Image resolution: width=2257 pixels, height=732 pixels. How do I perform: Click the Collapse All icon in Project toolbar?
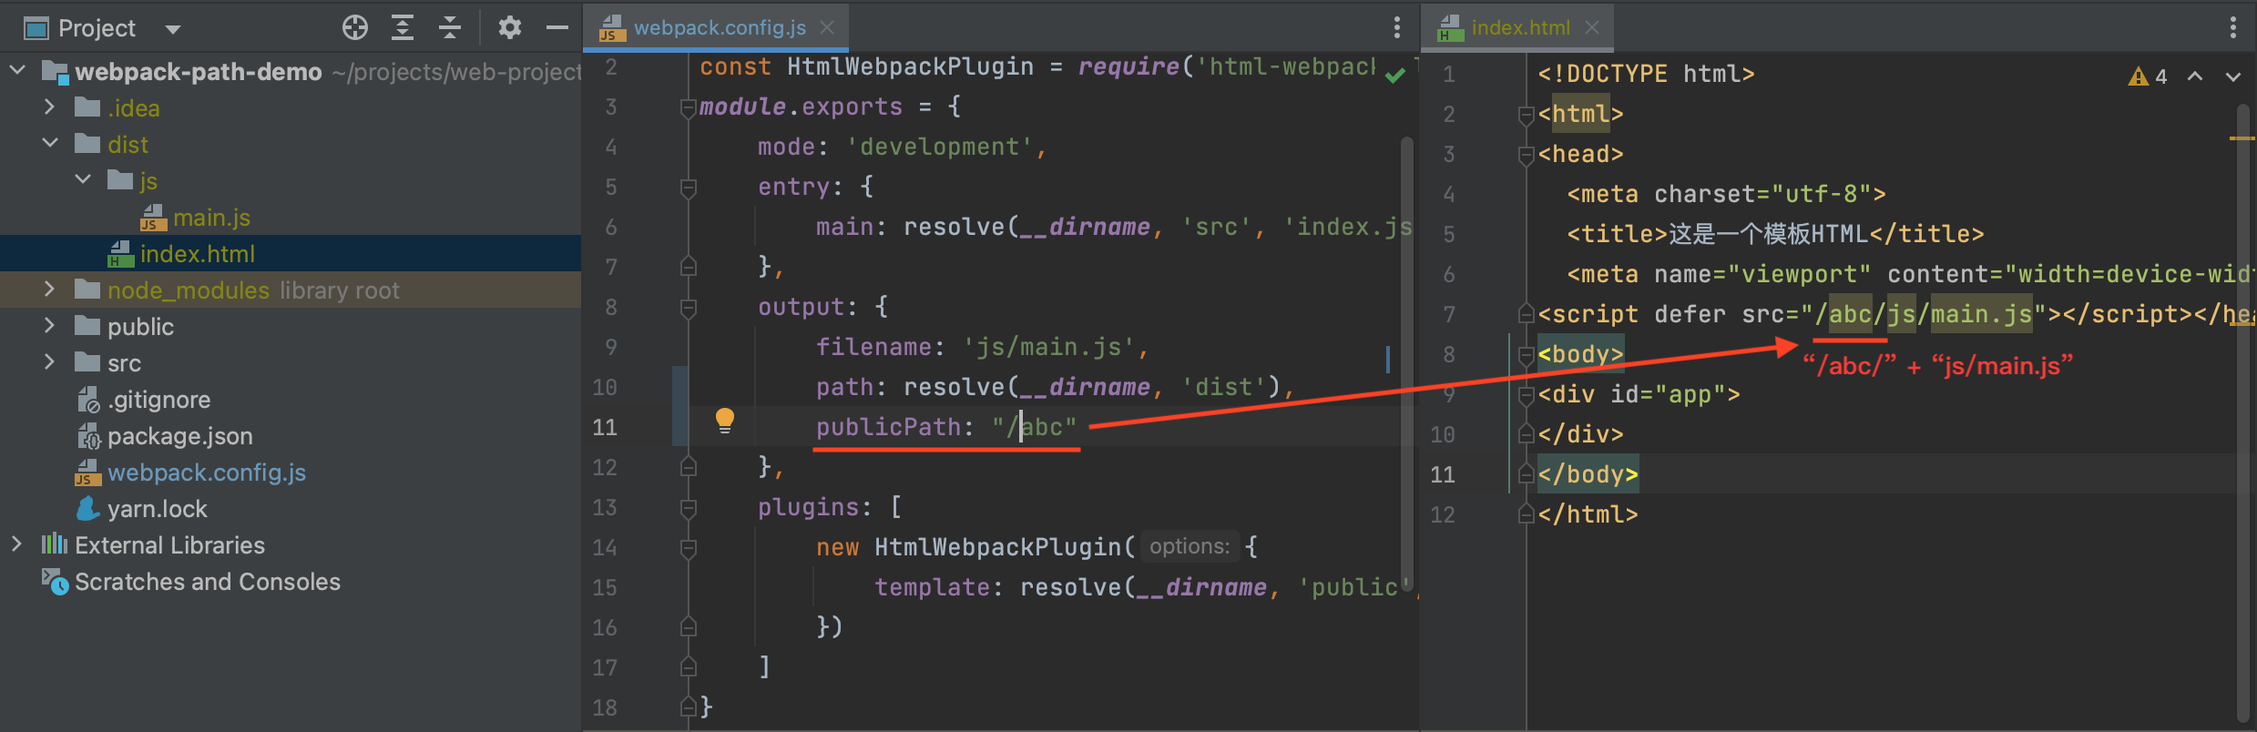(450, 28)
